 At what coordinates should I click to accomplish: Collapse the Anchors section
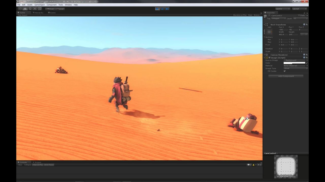(x=264, y=37)
